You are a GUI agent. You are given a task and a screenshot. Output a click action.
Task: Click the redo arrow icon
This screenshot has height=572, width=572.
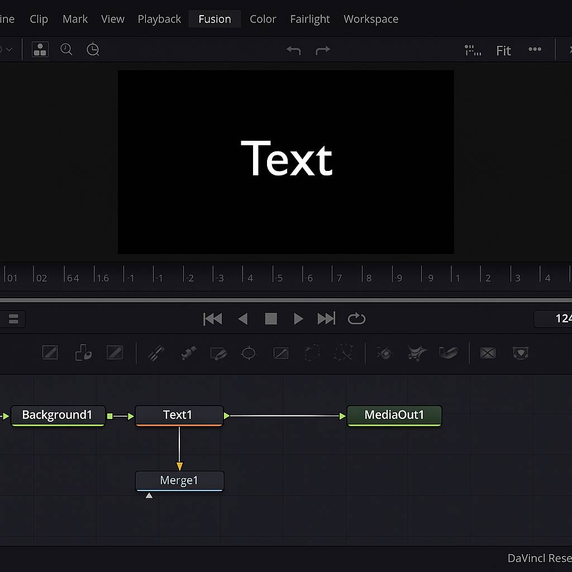click(x=323, y=50)
